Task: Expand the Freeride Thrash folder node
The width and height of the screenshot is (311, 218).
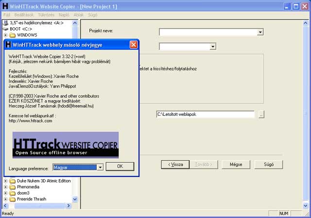Action: [x=5, y=199]
